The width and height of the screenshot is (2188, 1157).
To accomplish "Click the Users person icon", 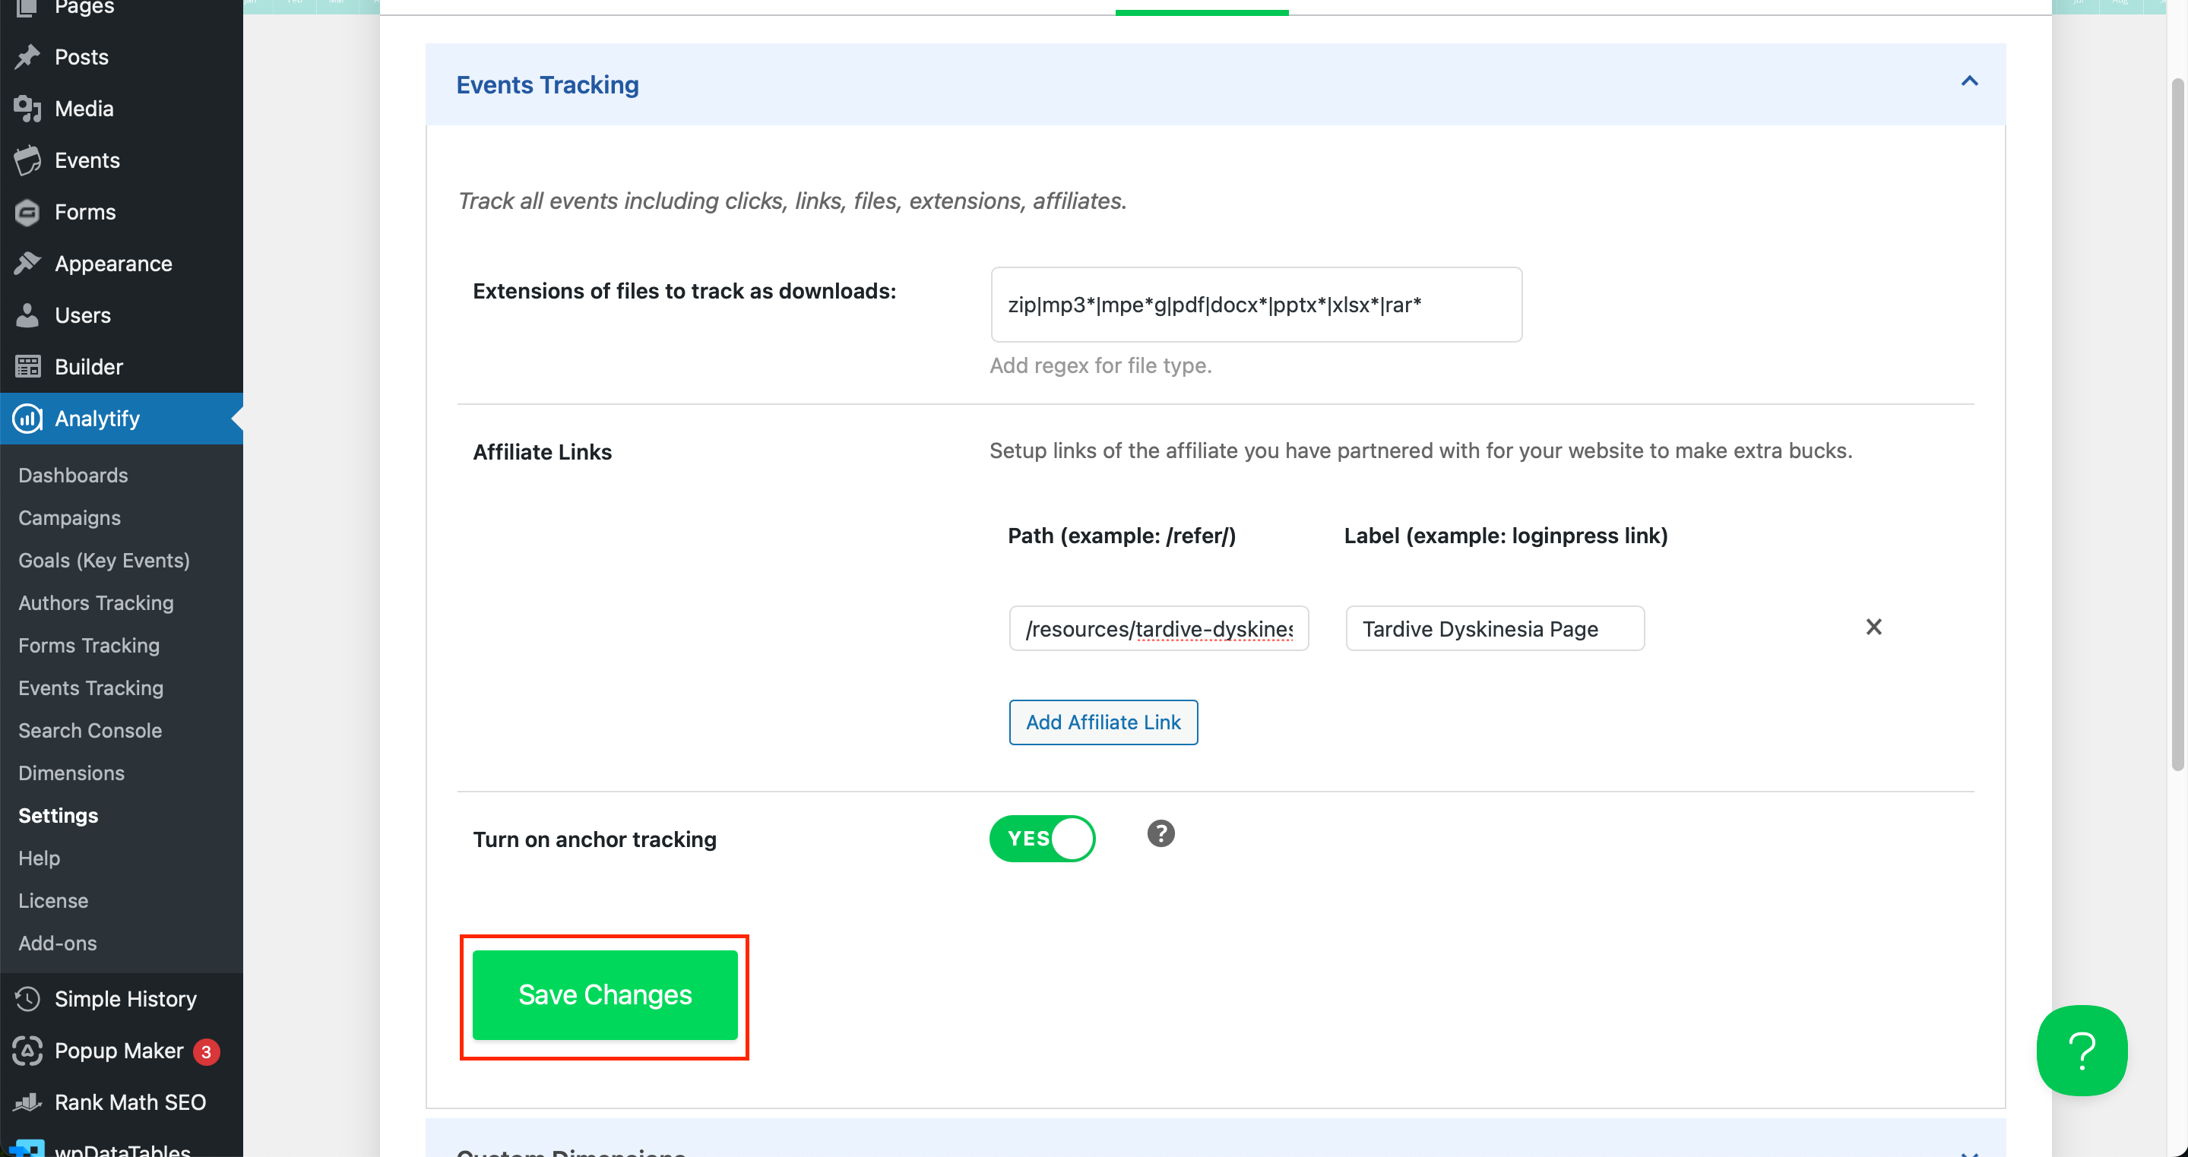I will tap(27, 316).
